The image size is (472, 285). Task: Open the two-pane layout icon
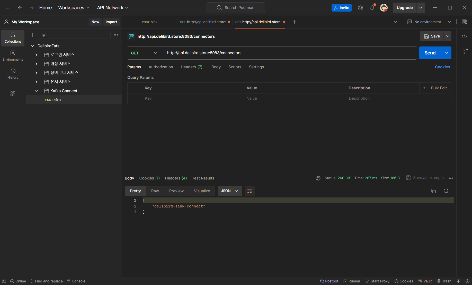point(459,281)
